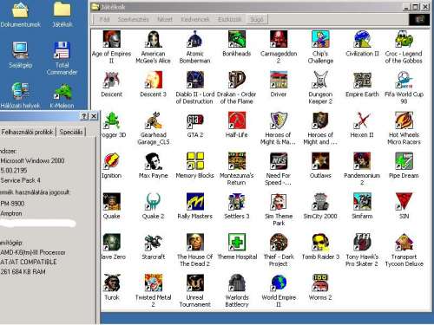Viewport: 434px width, 325px height.
Task: Launch the Outlaws game icon
Action: pos(320,161)
